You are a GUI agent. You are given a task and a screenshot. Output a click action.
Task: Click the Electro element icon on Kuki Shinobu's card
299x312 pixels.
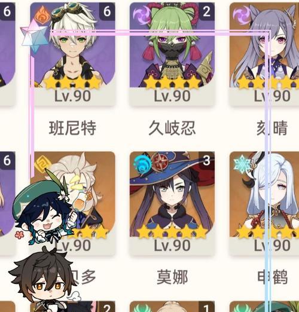(x=142, y=15)
